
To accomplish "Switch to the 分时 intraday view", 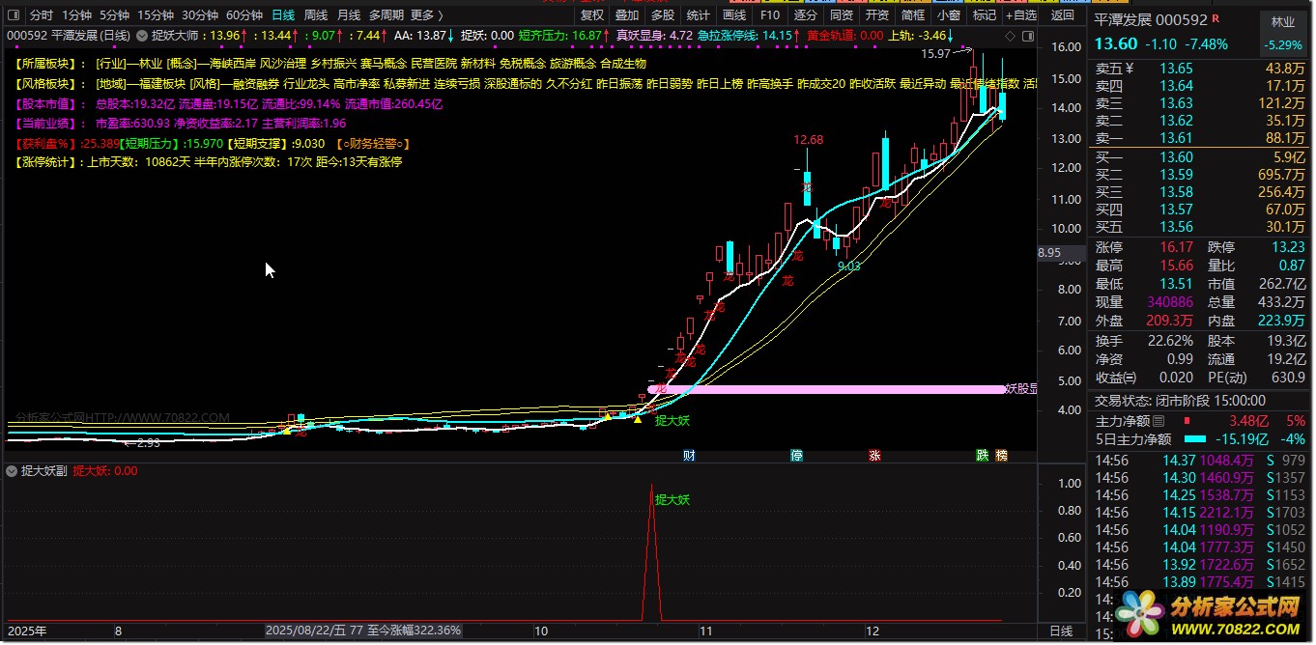I will [42, 15].
